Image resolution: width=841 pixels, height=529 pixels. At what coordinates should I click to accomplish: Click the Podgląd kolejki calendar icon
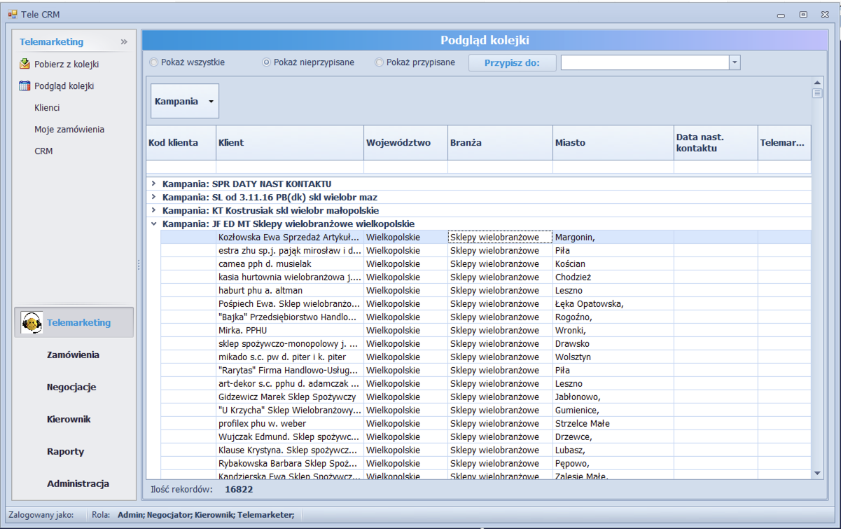pyautogui.click(x=25, y=86)
